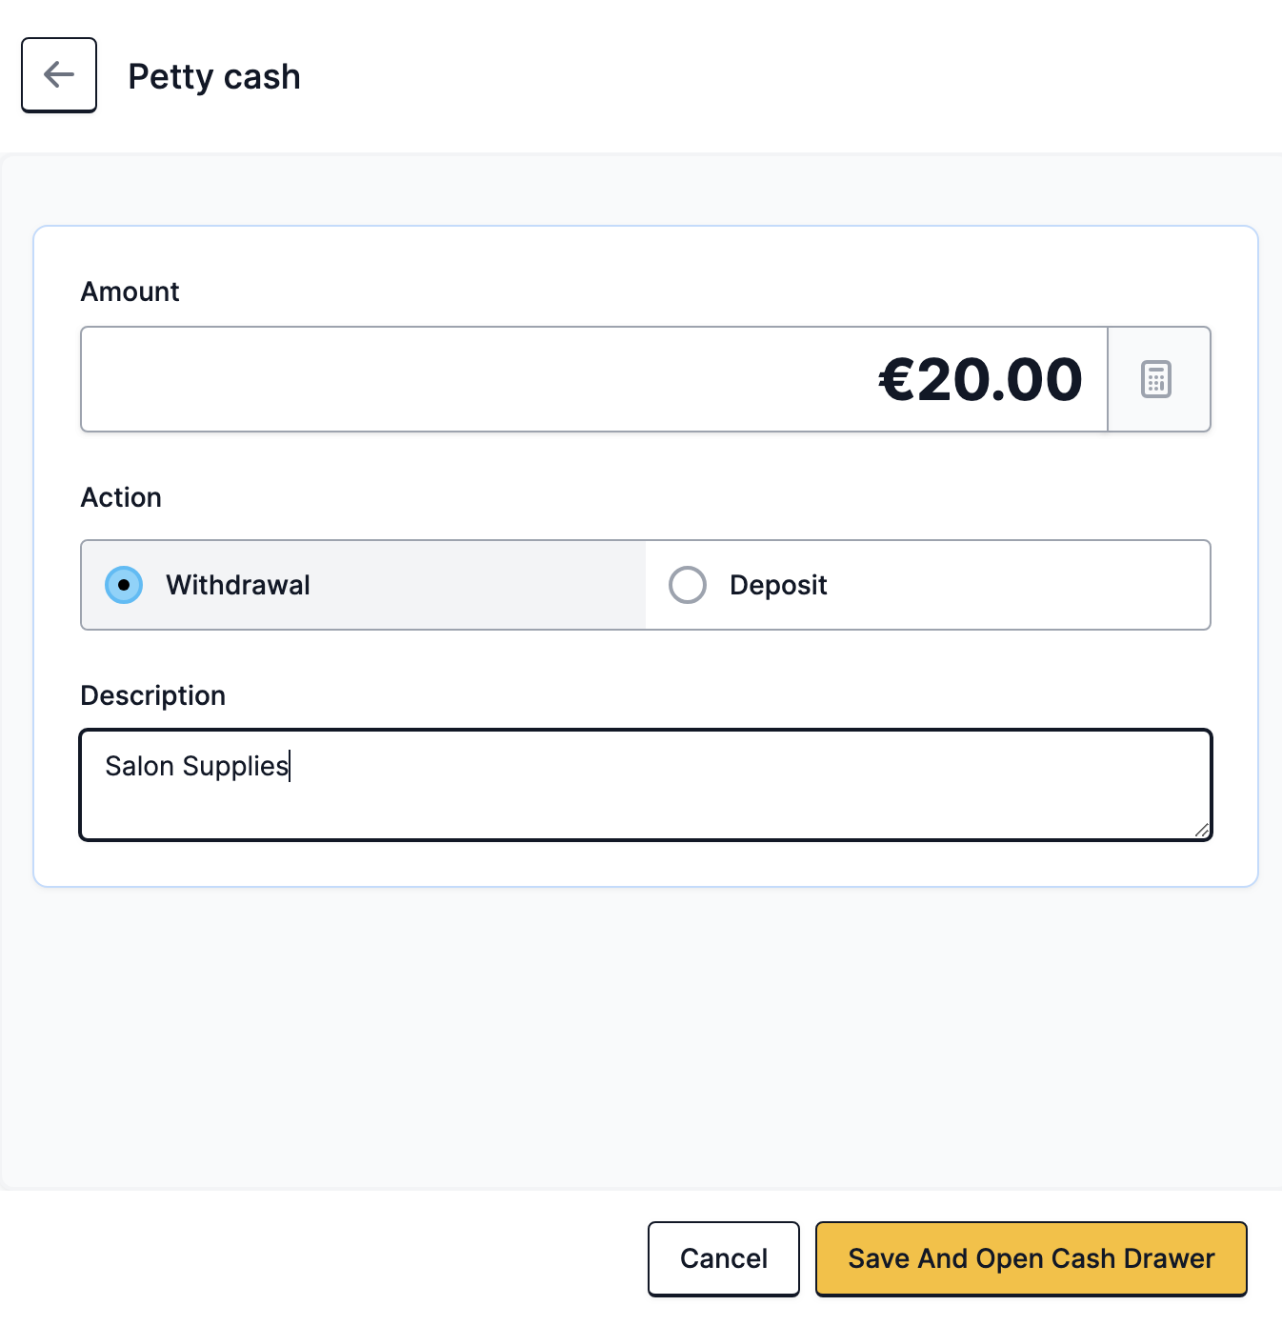Select the Withdrawal radio button
The image size is (1282, 1326).
point(124,585)
